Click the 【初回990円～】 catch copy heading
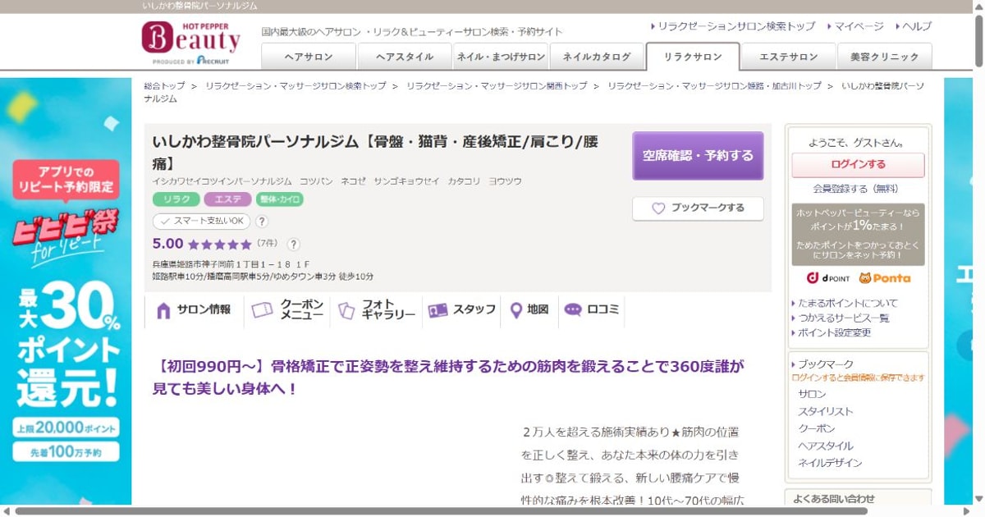This screenshot has height=517, width=985. pyautogui.click(x=448, y=377)
